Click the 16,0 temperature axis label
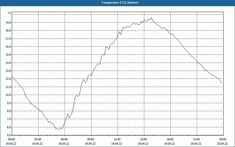This screenshot has width=235, height=147. pyautogui.click(x=9, y=47)
